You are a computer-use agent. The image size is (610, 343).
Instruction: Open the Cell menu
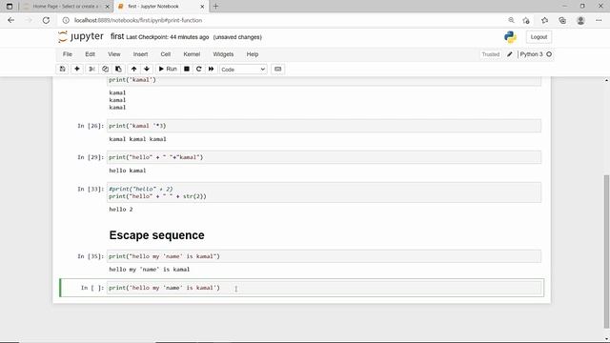166,54
